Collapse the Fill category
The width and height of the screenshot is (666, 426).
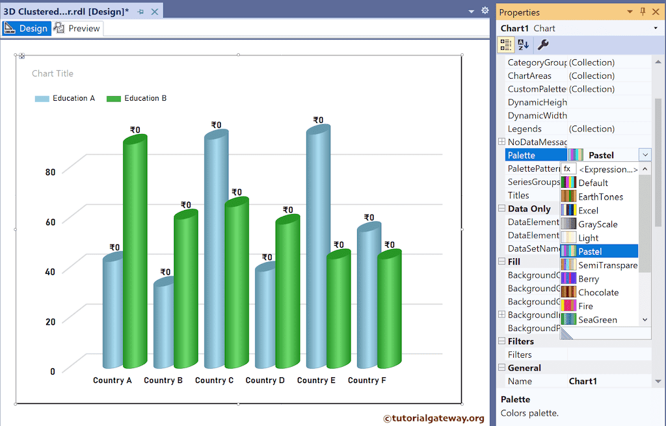pyautogui.click(x=501, y=261)
